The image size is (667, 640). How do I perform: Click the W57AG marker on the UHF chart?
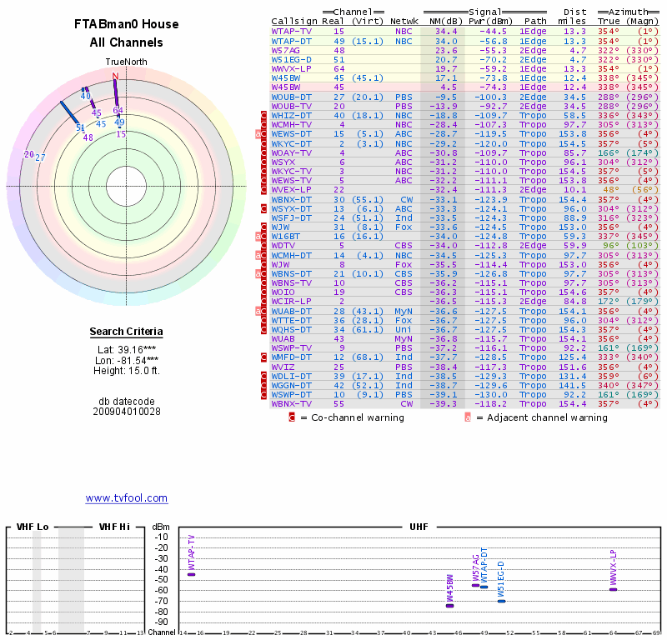point(475,586)
